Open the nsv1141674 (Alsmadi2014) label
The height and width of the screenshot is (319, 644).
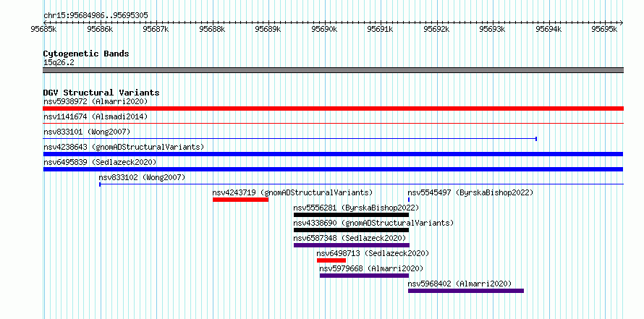point(96,117)
